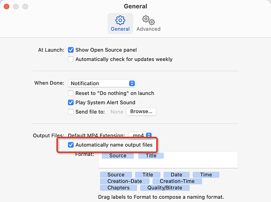Select the Title token in Format field
This screenshot has width=271, height=202.
pos(151,155)
